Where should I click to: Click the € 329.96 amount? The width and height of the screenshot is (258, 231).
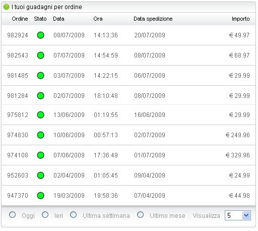pyautogui.click(x=237, y=155)
